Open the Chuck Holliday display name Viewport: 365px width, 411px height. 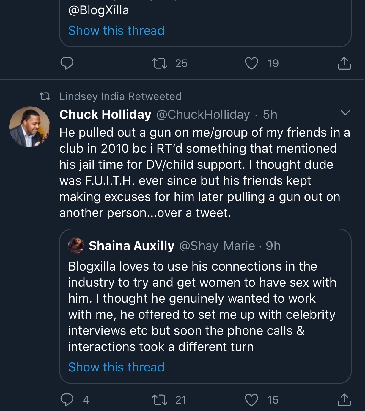(x=105, y=115)
